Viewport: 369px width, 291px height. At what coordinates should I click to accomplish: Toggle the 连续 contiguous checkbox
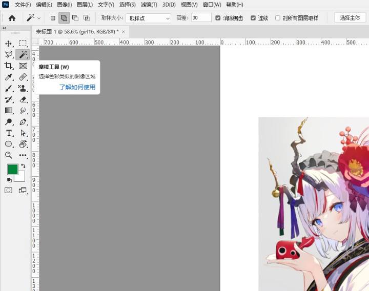coord(253,18)
